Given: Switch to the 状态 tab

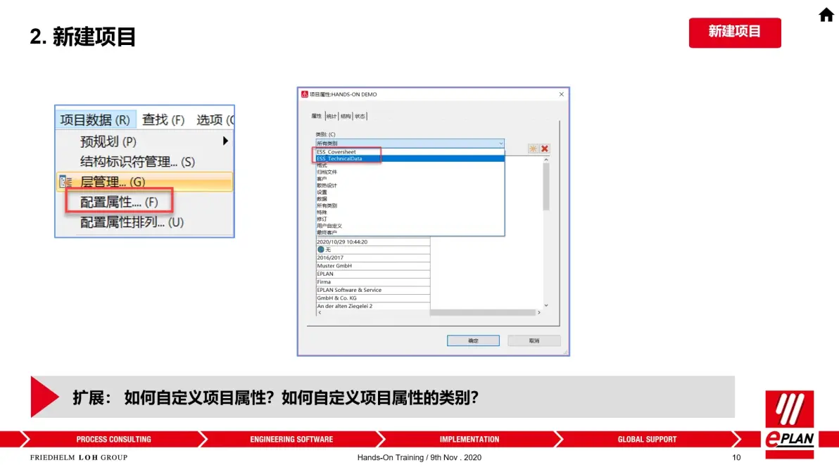Looking at the screenshot, I should pos(360,116).
